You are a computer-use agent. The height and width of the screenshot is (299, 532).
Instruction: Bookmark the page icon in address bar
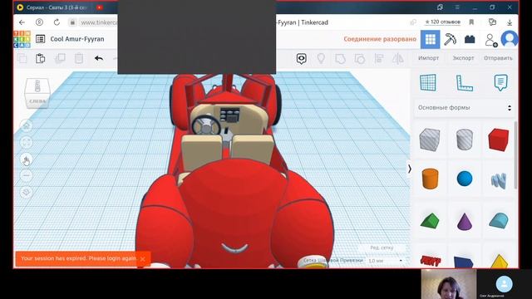[471, 22]
